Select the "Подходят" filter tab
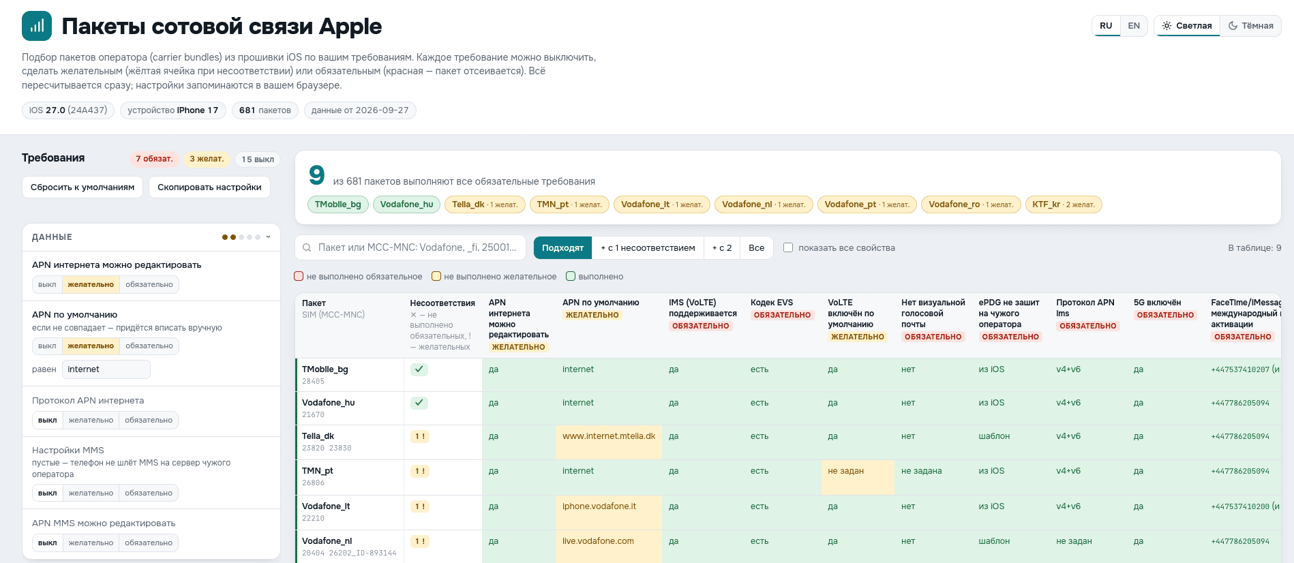This screenshot has height=563, width=1294. [x=562, y=248]
